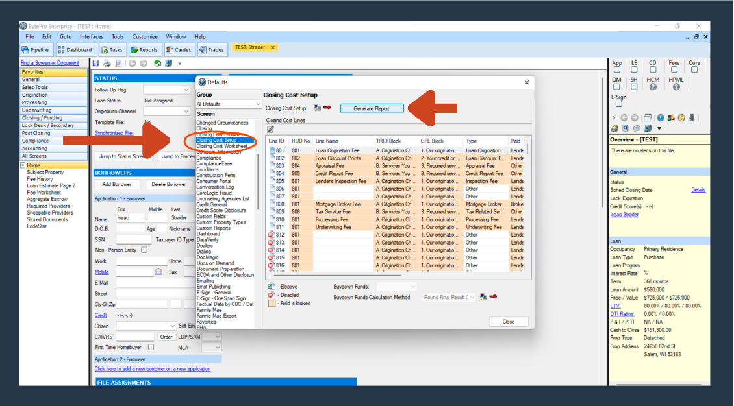Open the Citizen dropdown
The height and width of the screenshot is (406, 734).
(146, 326)
